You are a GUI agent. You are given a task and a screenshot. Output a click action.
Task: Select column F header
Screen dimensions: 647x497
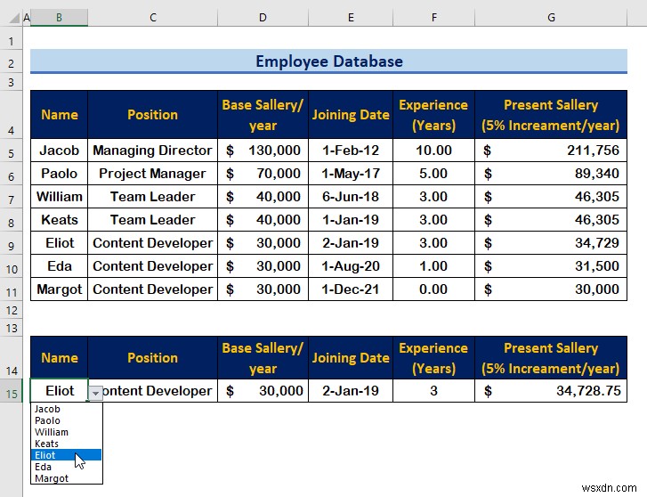point(433,18)
